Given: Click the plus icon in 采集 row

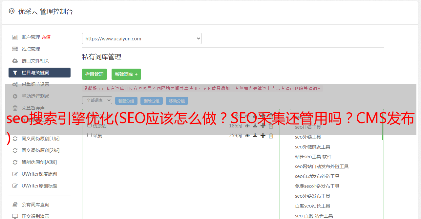Looking at the screenshot, I should 263,136.
